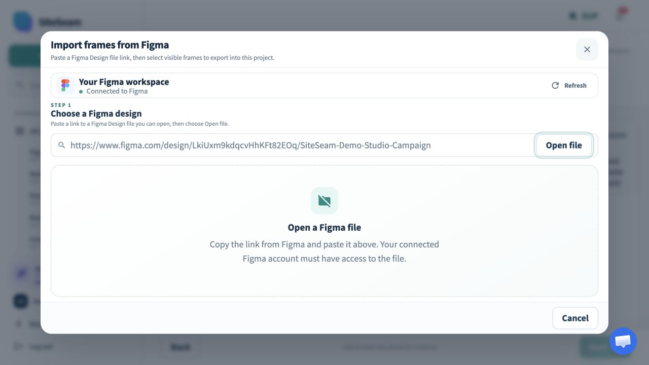This screenshot has width=649, height=365.
Task: Cancel the Figma import dialog
Action: pyautogui.click(x=575, y=318)
